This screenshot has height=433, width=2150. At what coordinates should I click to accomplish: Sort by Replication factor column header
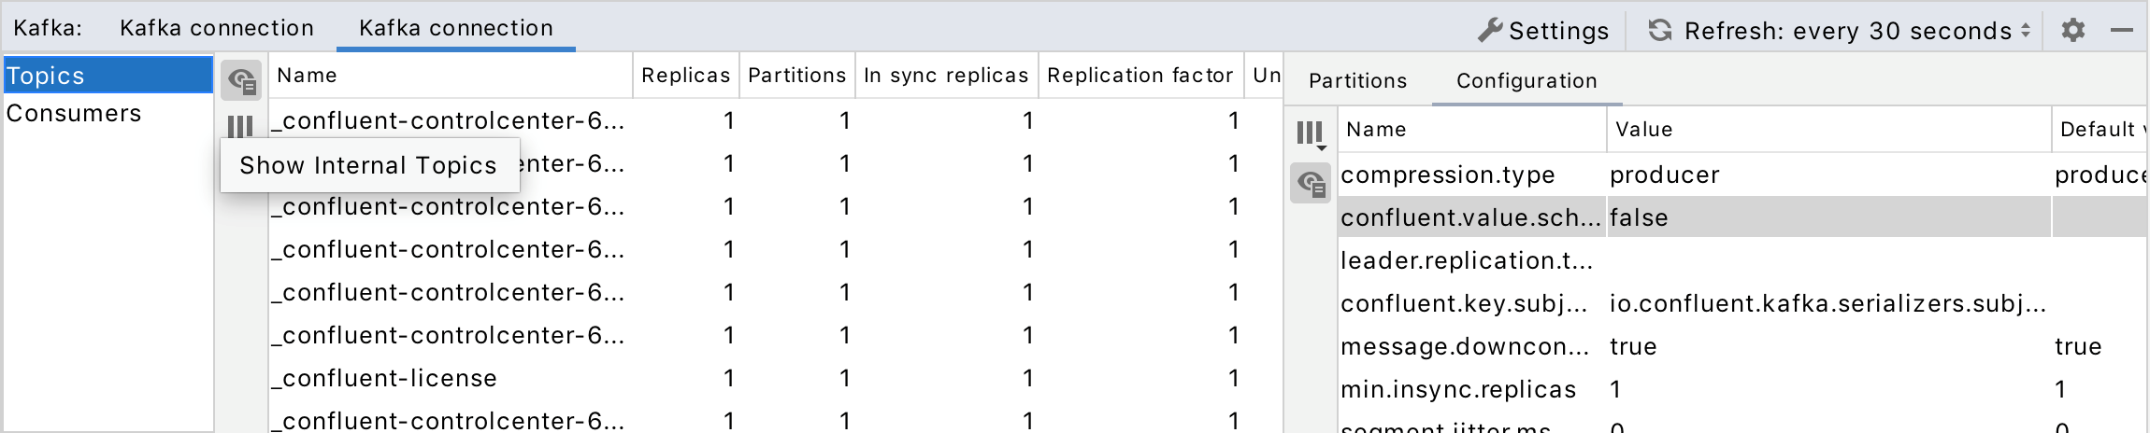click(1139, 76)
